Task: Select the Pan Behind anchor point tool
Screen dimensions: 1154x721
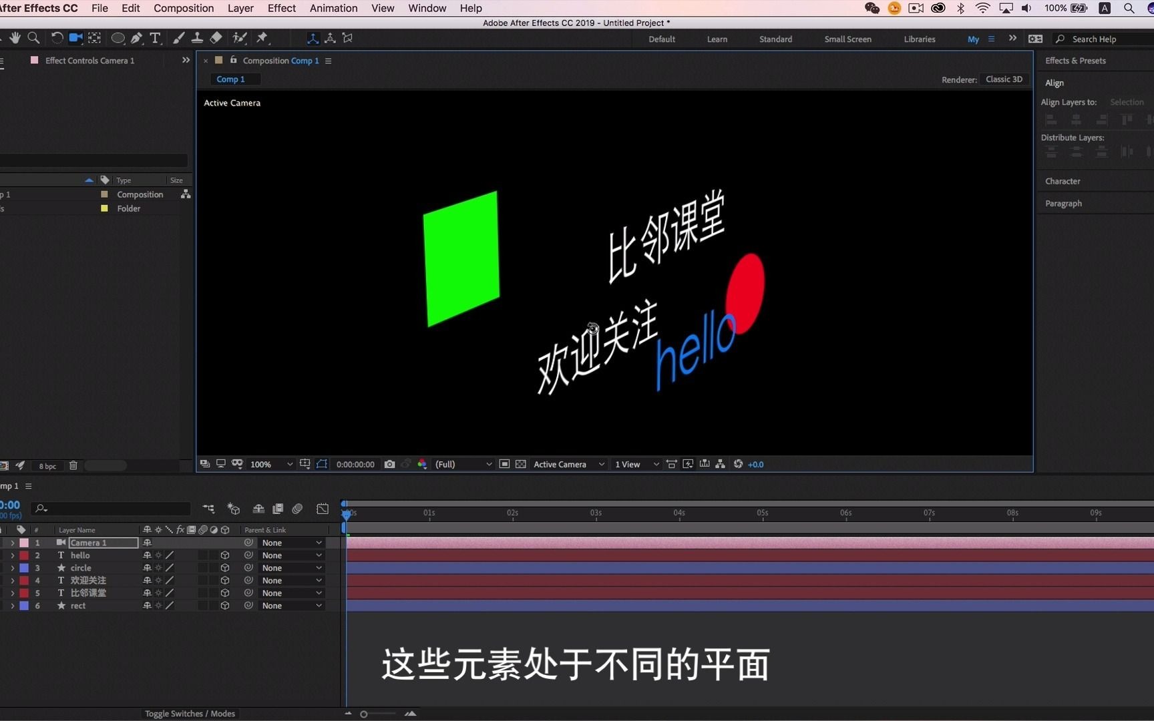Action: [x=95, y=38]
